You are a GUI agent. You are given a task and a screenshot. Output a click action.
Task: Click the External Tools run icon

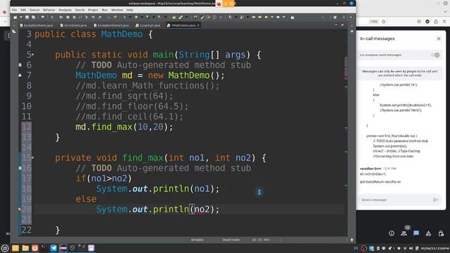pyautogui.click(x=160, y=17)
